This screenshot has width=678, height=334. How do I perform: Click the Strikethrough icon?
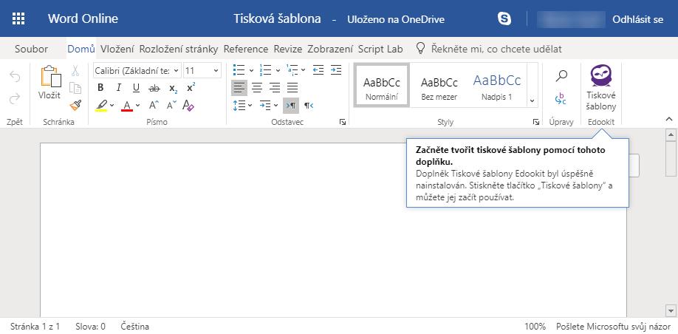[x=154, y=88]
